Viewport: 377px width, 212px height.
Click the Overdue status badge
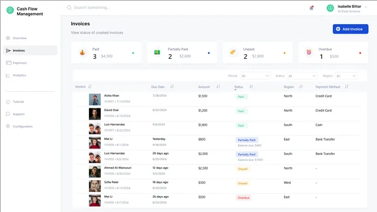point(243,198)
